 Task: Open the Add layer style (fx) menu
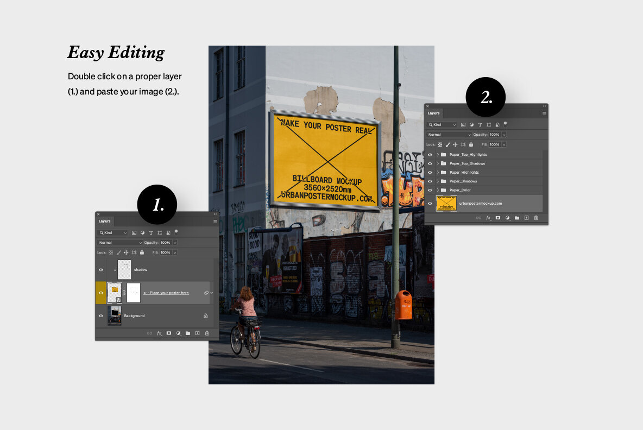click(x=159, y=333)
